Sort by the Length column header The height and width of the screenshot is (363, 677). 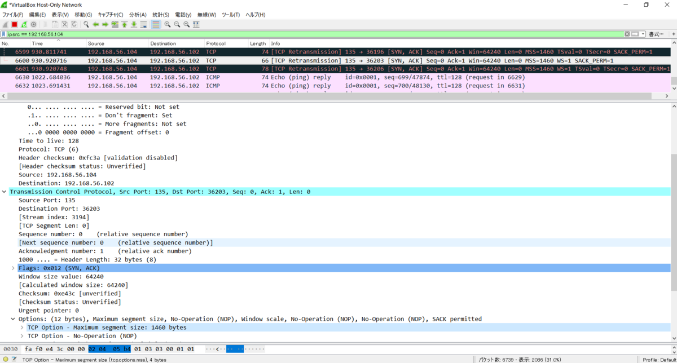click(258, 43)
